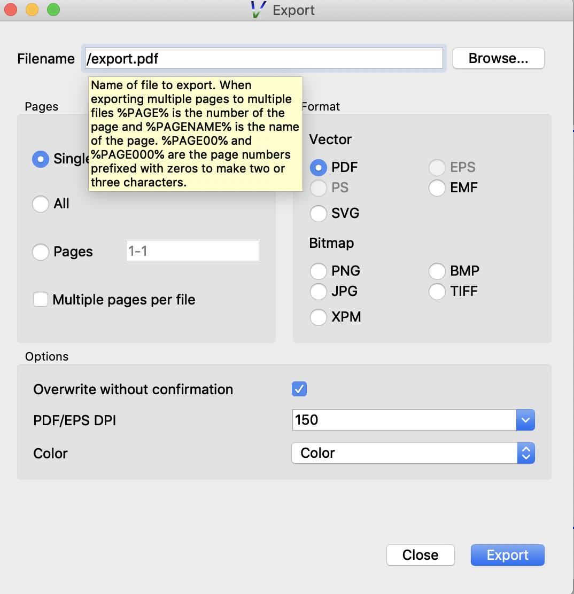Select PDF vector format

(x=319, y=167)
